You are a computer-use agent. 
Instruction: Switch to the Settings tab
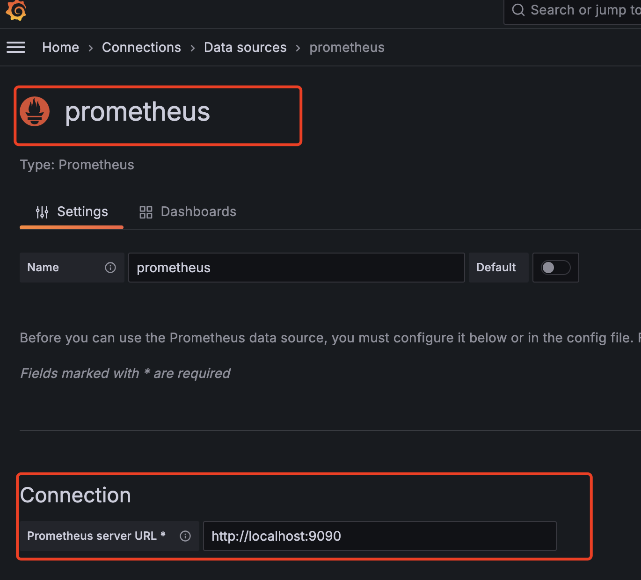(x=72, y=212)
